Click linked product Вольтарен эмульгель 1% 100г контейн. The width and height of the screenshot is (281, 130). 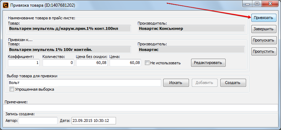(x=69, y=50)
